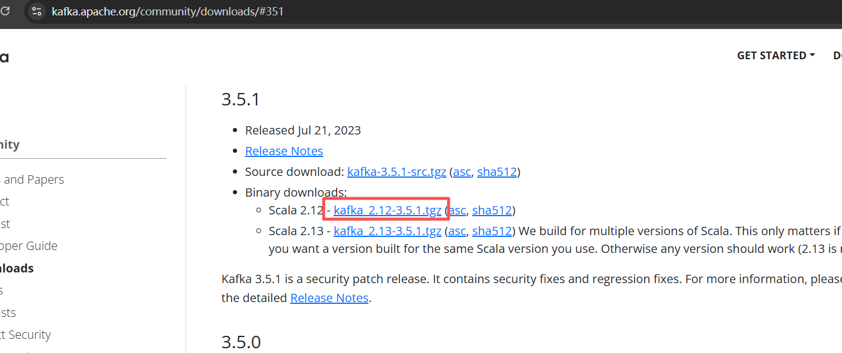Screen dimensions: 842x353
Task: Select the Downloads item in sidebar
Action: click(17, 268)
